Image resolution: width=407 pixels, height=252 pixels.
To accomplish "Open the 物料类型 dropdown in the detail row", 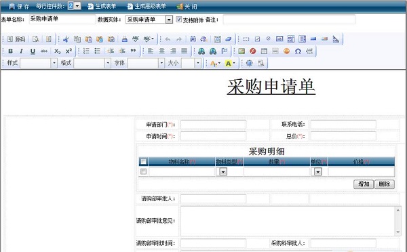I will 223,171.
